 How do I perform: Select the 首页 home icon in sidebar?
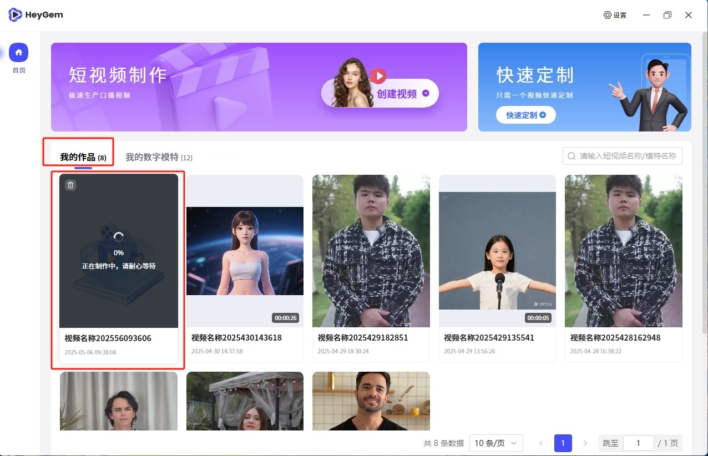pos(18,52)
